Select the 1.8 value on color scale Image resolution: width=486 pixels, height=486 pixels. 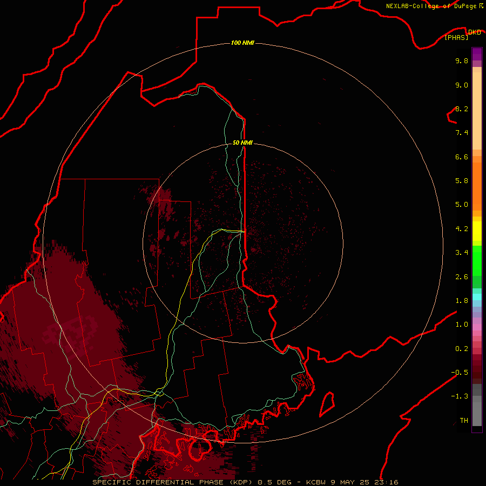point(462,301)
